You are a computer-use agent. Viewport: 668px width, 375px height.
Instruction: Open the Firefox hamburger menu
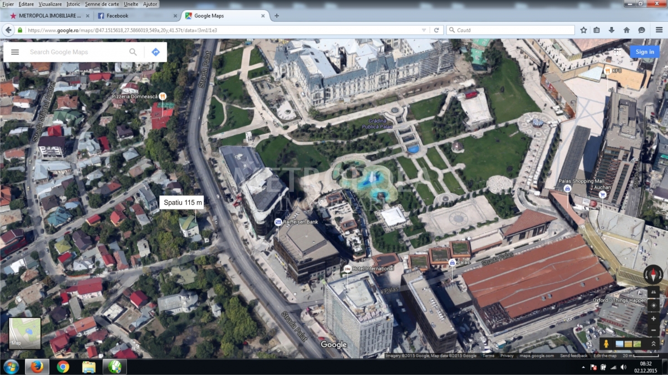coord(658,30)
